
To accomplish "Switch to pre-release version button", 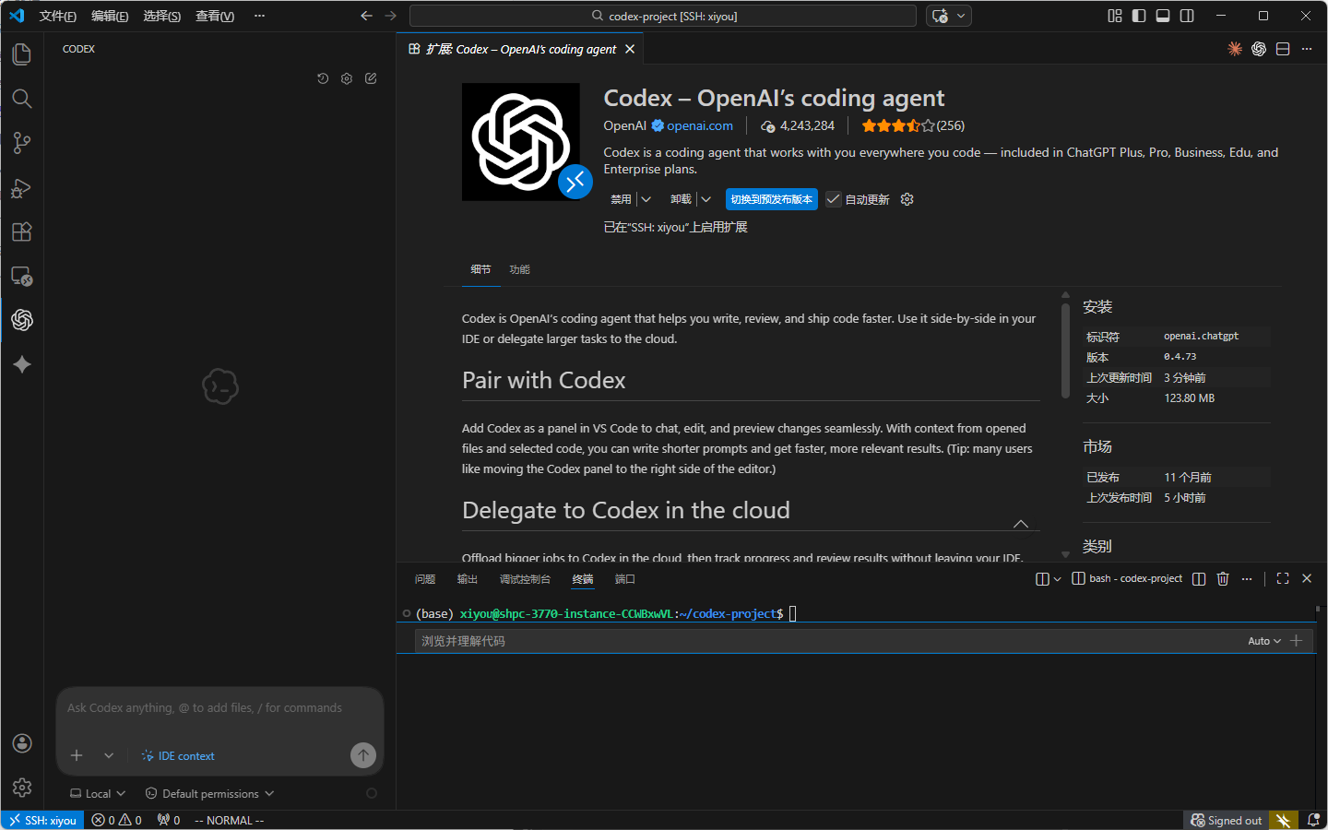I will [772, 199].
